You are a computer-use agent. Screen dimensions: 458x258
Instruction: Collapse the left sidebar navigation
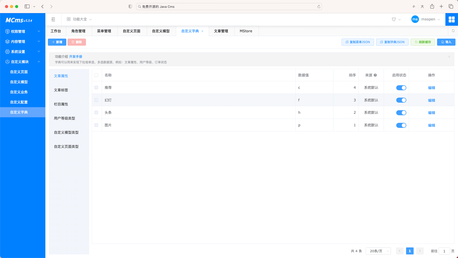pyautogui.click(x=53, y=19)
